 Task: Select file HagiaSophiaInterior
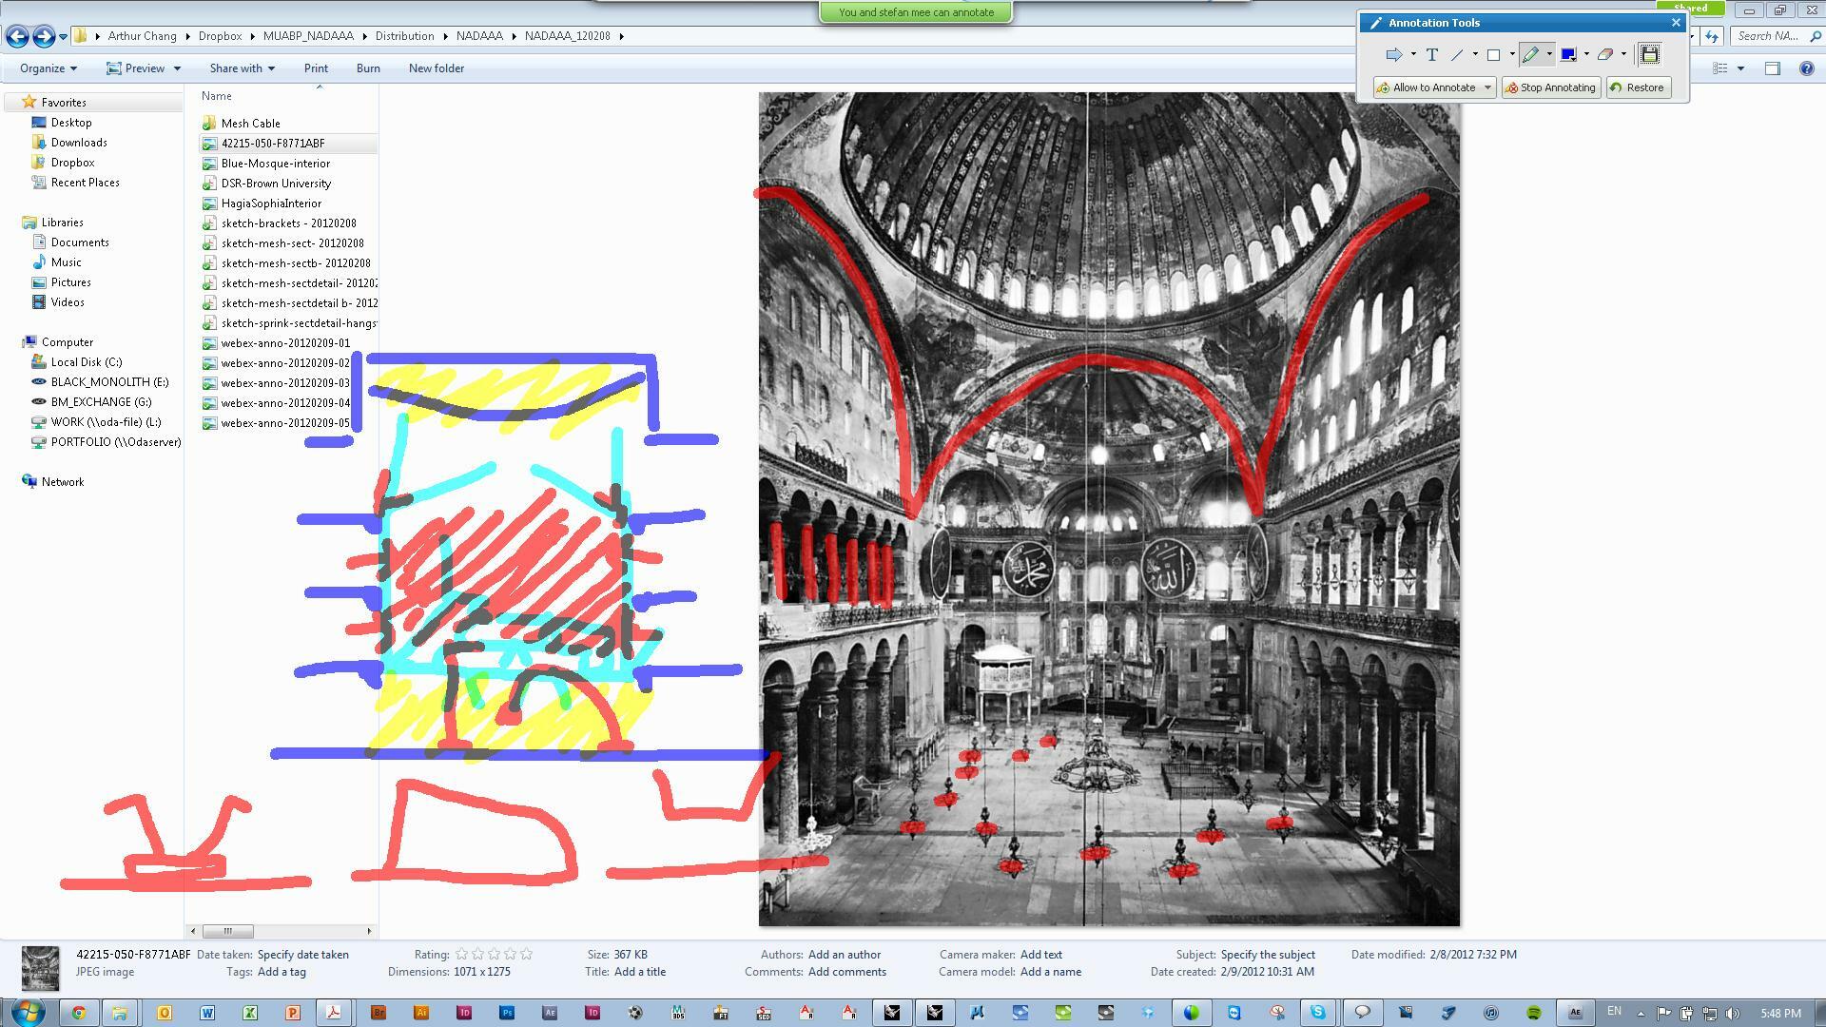[x=271, y=203]
